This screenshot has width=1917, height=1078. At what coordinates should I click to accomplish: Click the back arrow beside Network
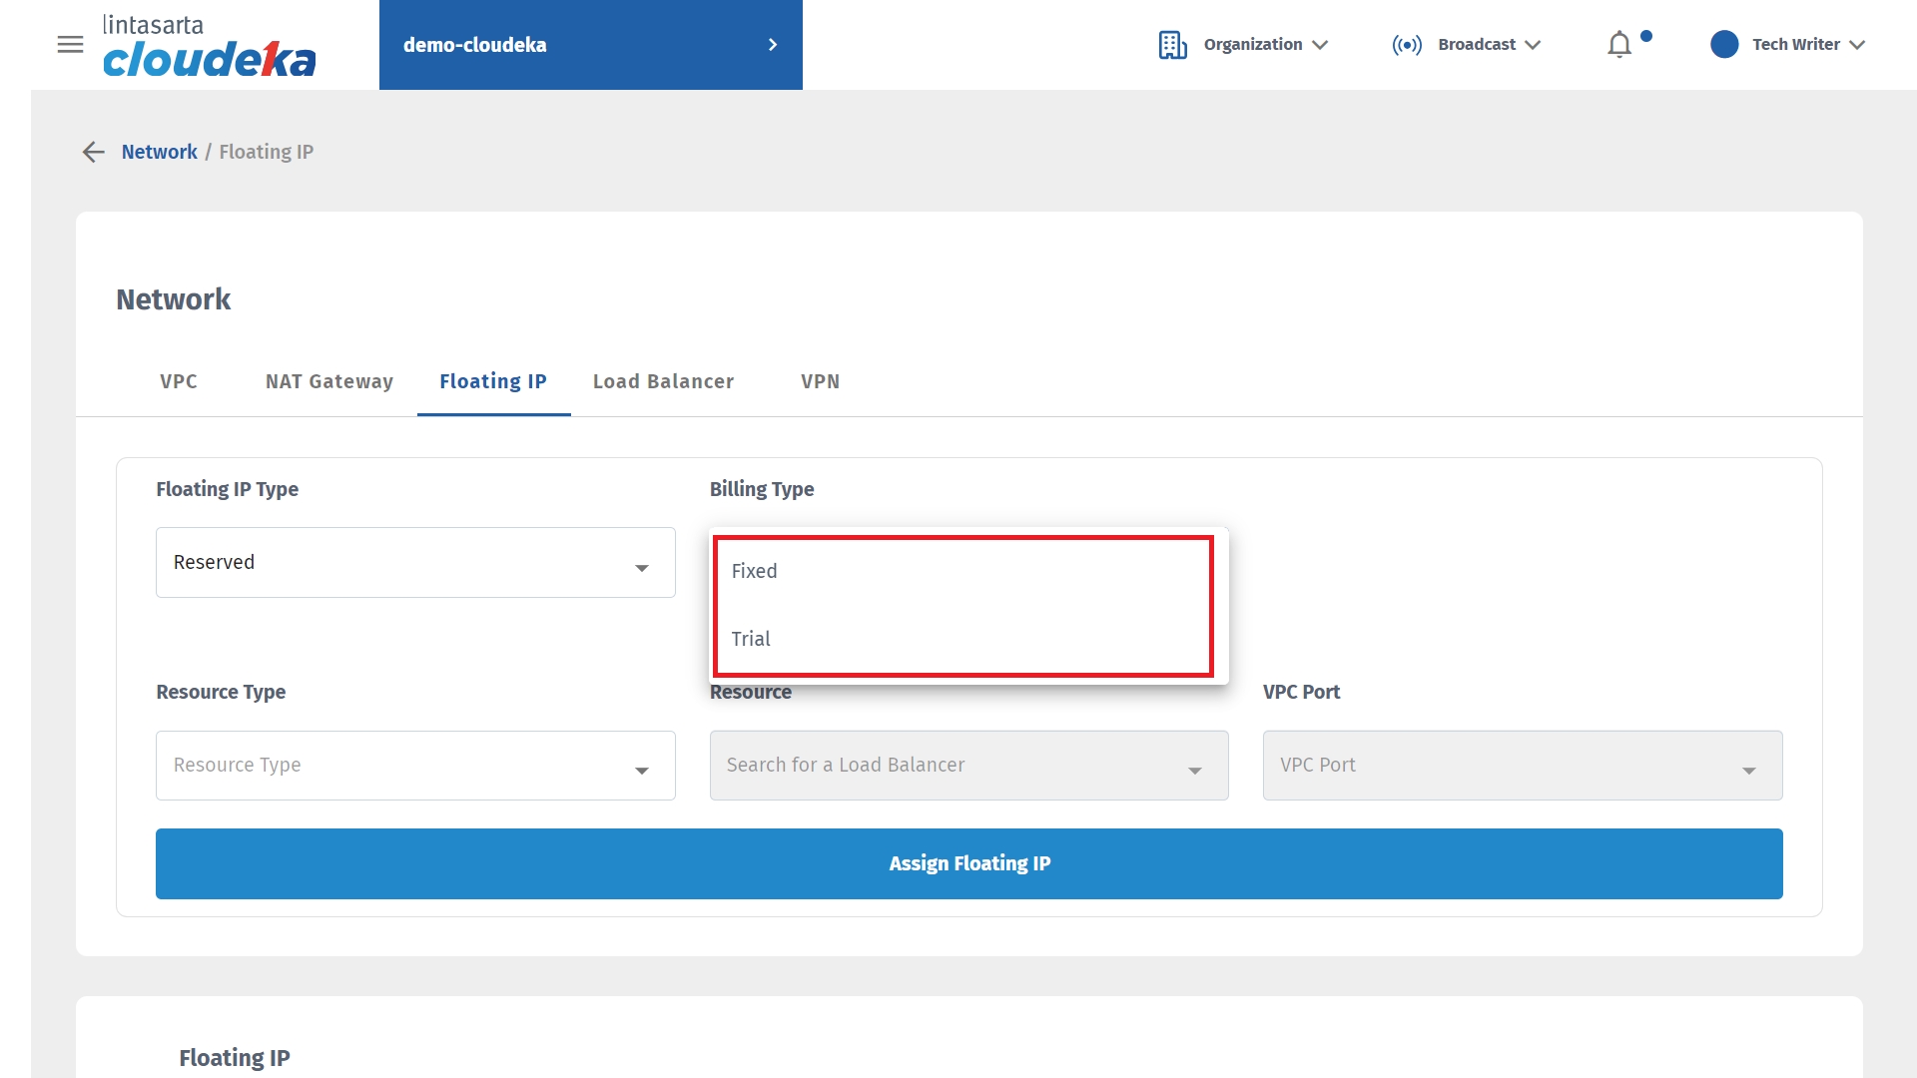(x=93, y=152)
